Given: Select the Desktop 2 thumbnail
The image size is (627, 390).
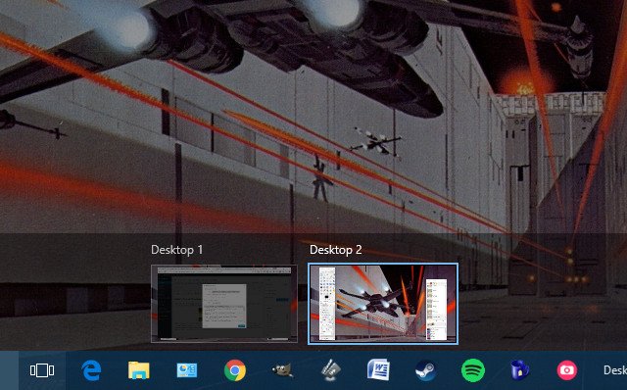Looking at the screenshot, I should [383, 304].
